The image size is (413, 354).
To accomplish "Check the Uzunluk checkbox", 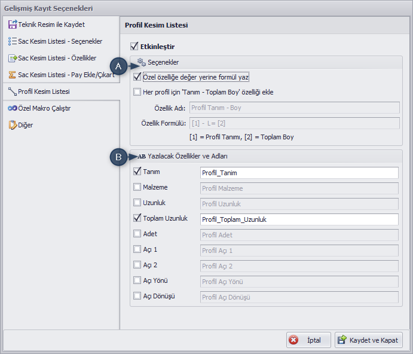I will point(137,203).
